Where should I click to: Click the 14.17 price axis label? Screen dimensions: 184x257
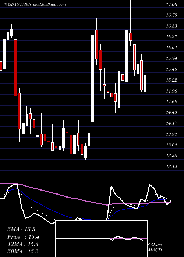(171, 123)
